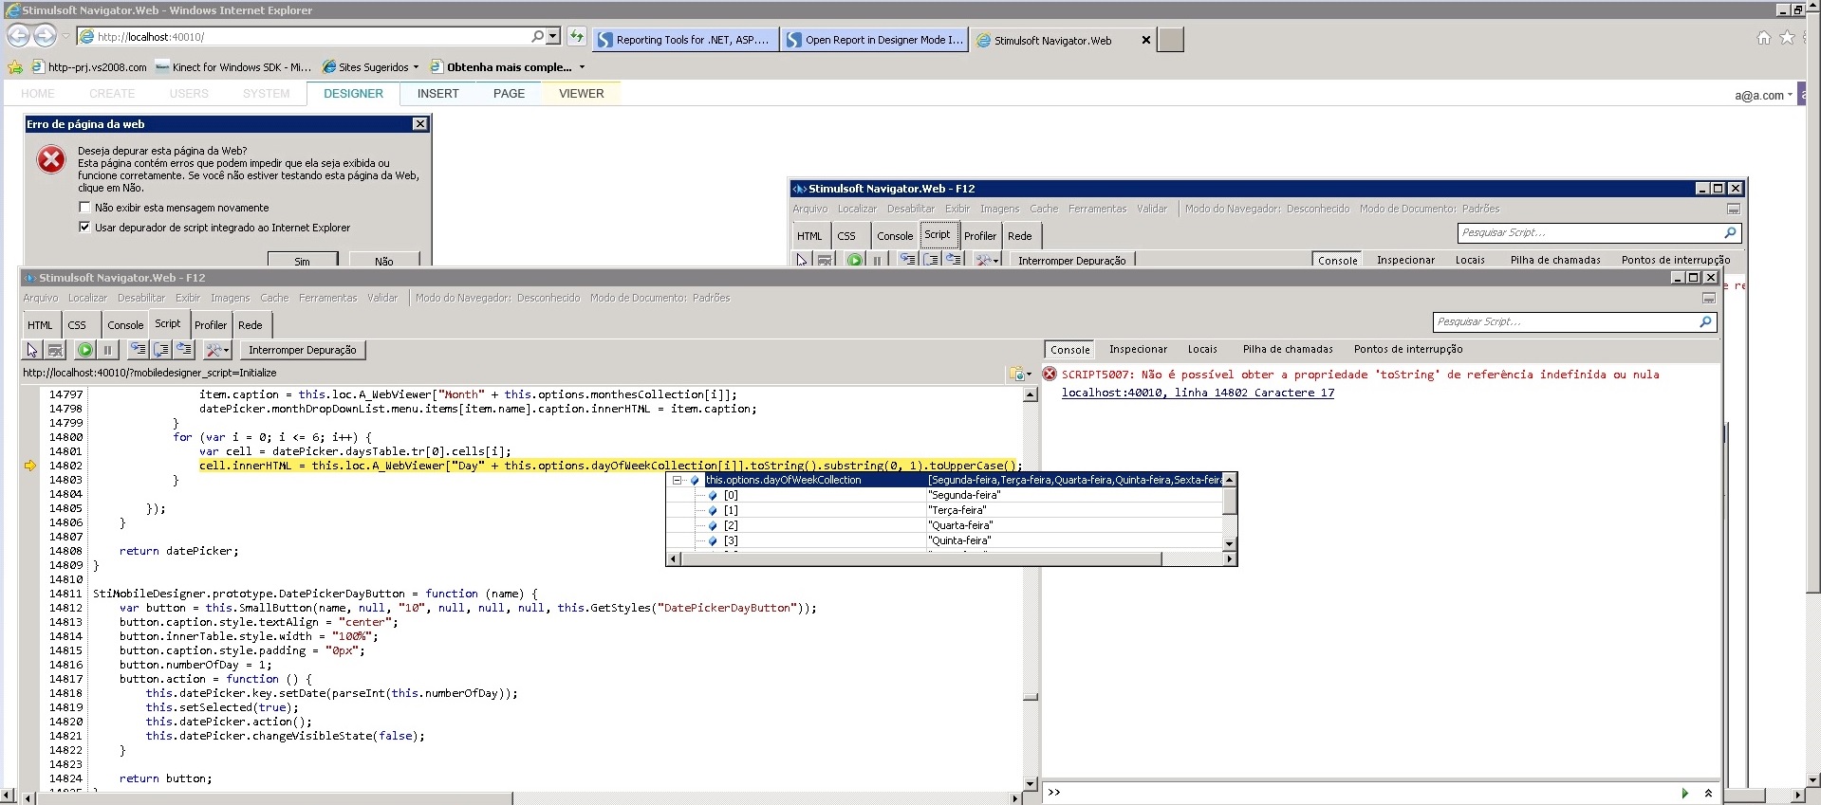Click the IE favorites star icon at top right
The height and width of the screenshot is (805, 1821).
[1787, 38]
